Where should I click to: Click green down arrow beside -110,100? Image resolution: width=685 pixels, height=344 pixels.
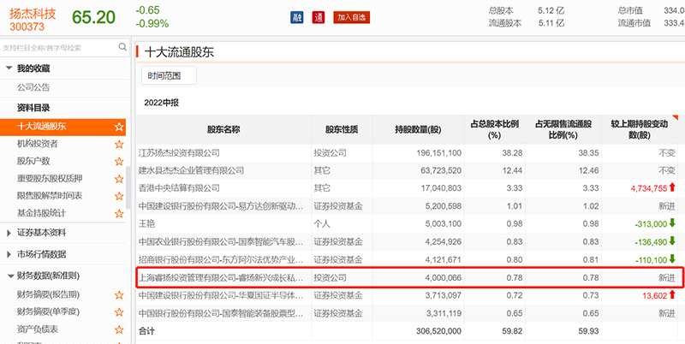coord(672,259)
